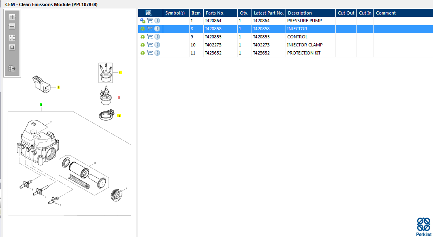This screenshot has width=433, height=237.
Task: Zoom in on the parts diagram
Action: coord(12,17)
